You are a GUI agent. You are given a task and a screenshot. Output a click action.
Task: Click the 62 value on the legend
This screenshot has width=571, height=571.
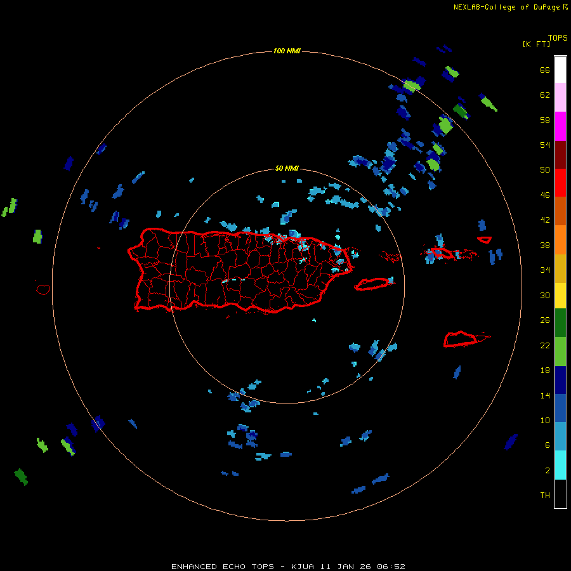pos(545,95)
